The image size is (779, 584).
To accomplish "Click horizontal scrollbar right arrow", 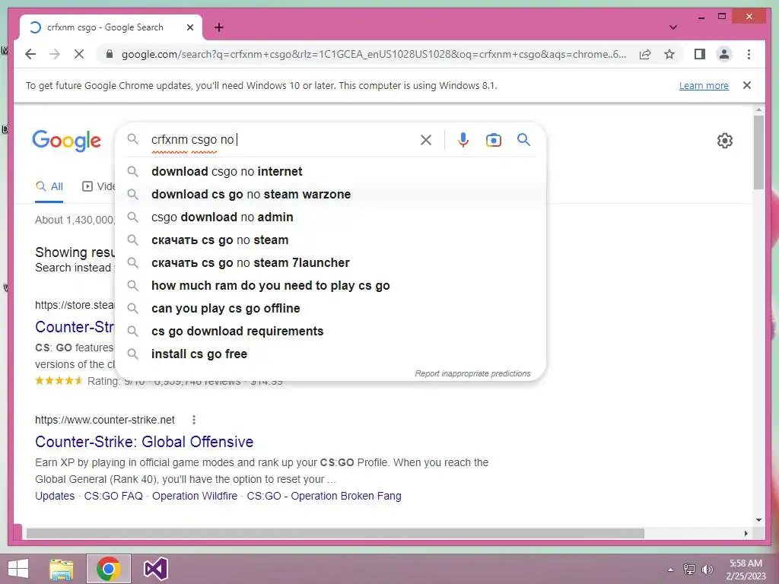I will [x=746, y=533].
